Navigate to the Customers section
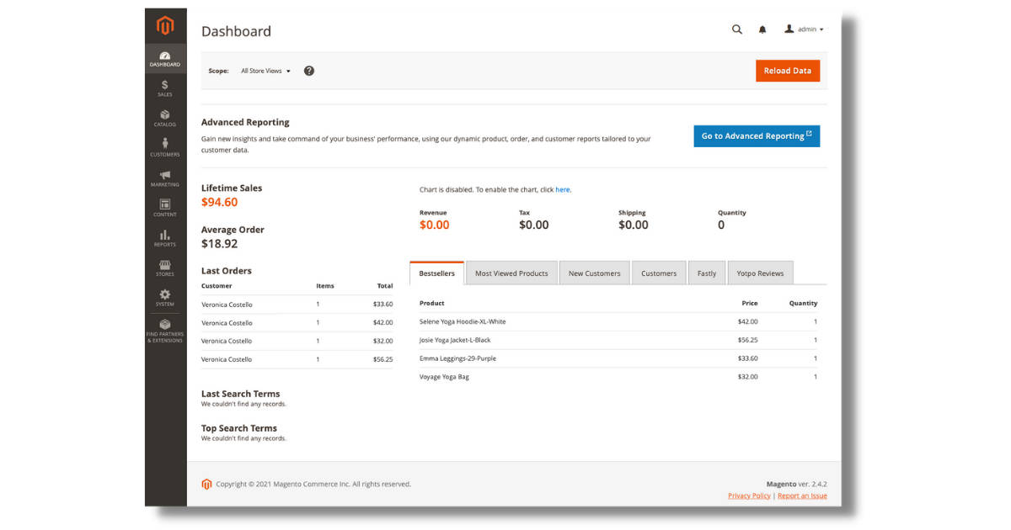The width and height of the screenshot is (1011, 530). click(164, 147)
